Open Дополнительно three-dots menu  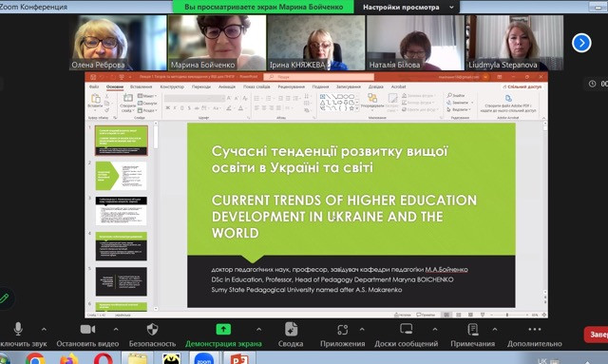coord(534,330)
